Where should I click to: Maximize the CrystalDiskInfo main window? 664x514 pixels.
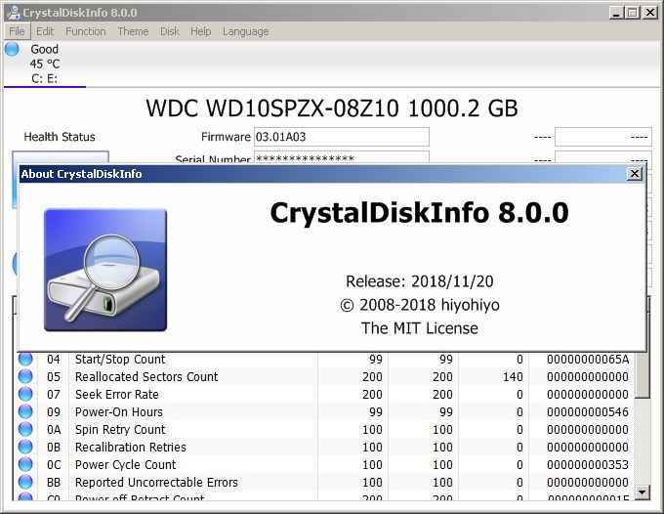coord(632,13)
